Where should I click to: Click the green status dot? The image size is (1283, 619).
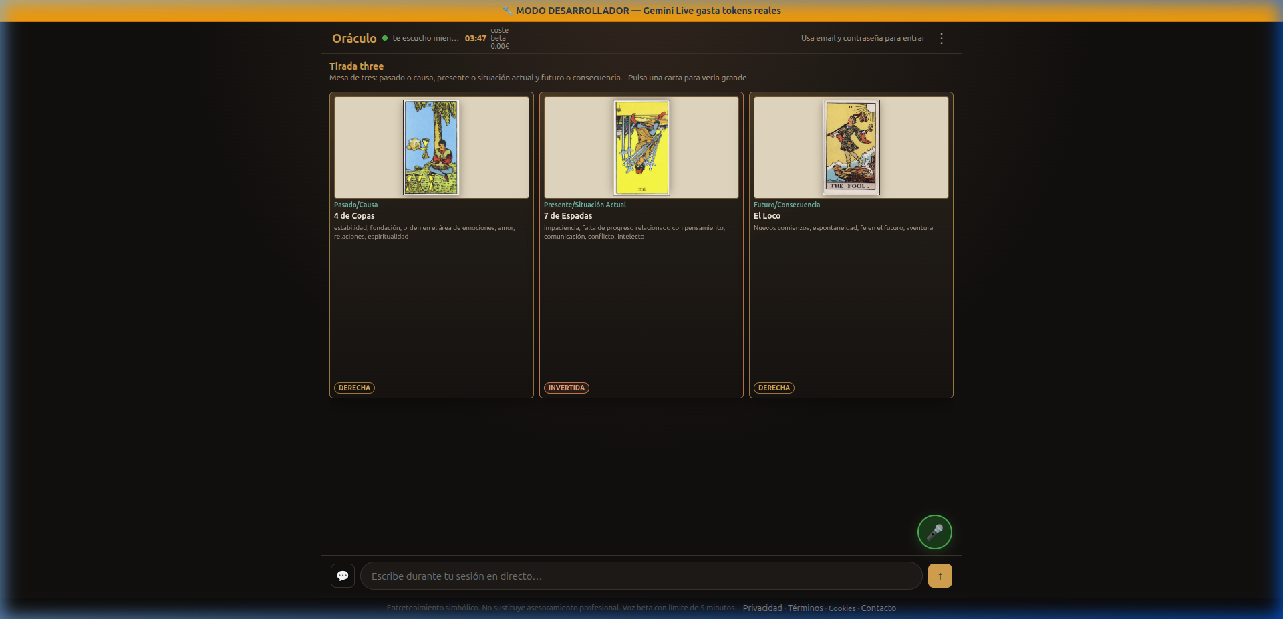tap(385, 38)
